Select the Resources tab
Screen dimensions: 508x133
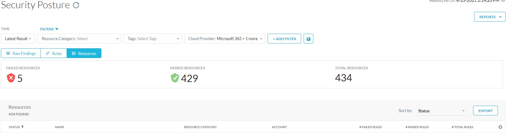[84, 53]
